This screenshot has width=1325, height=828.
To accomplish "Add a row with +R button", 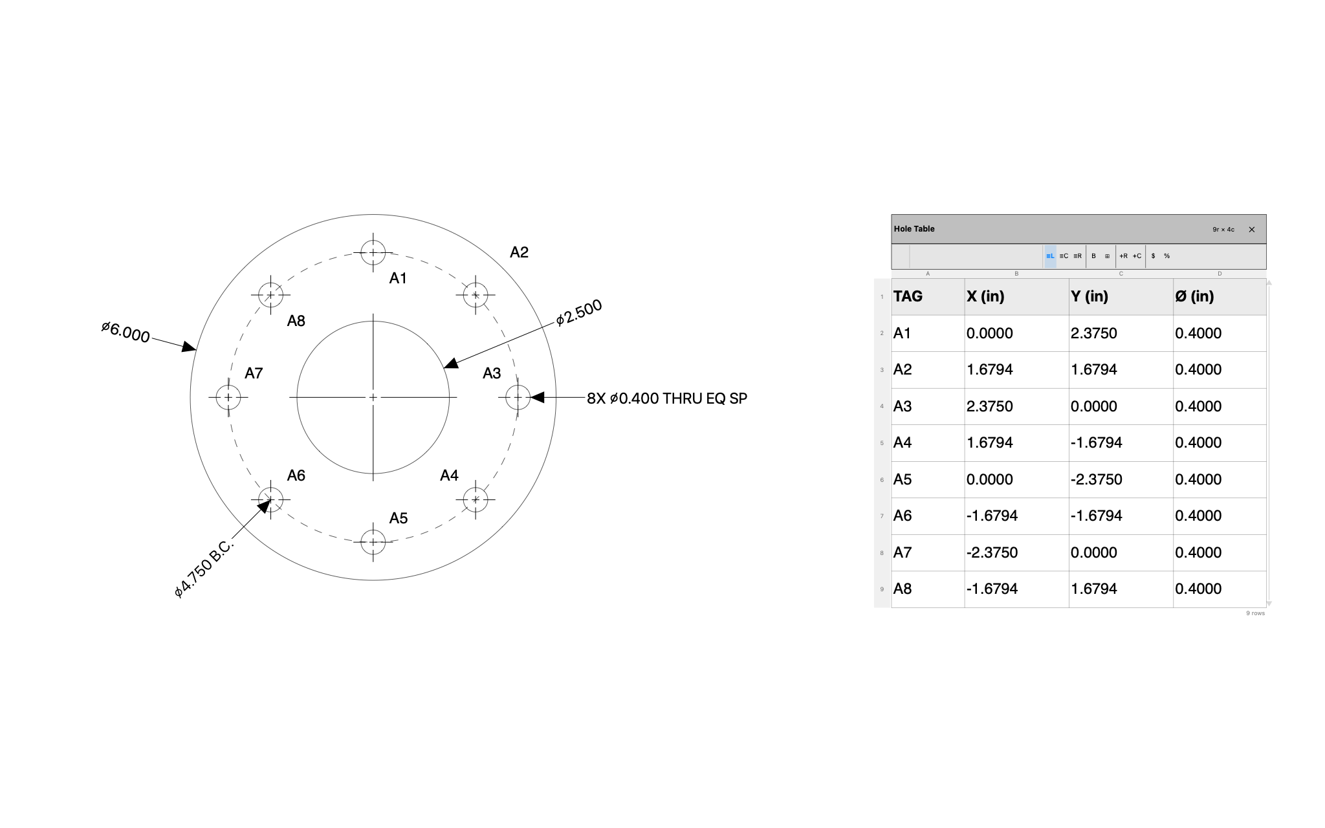I will point(1123,256).
